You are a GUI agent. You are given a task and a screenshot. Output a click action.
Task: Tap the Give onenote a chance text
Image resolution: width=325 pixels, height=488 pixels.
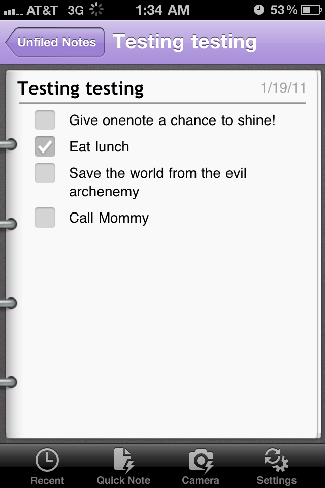tap(172, 120)
